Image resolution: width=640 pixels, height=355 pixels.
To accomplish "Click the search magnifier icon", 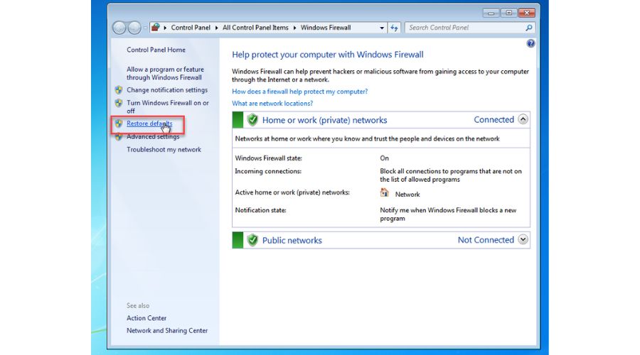I will pos(528,28).
